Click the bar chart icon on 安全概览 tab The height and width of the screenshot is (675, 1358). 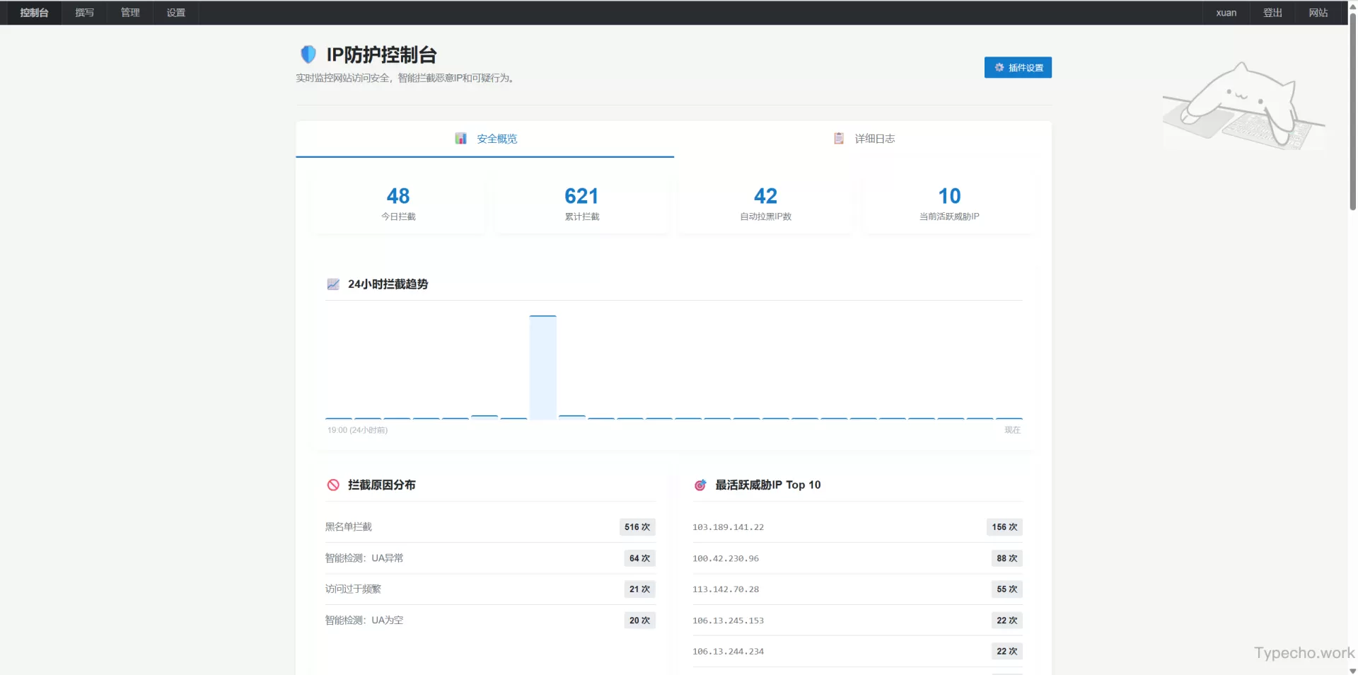[x=460, y=139]
